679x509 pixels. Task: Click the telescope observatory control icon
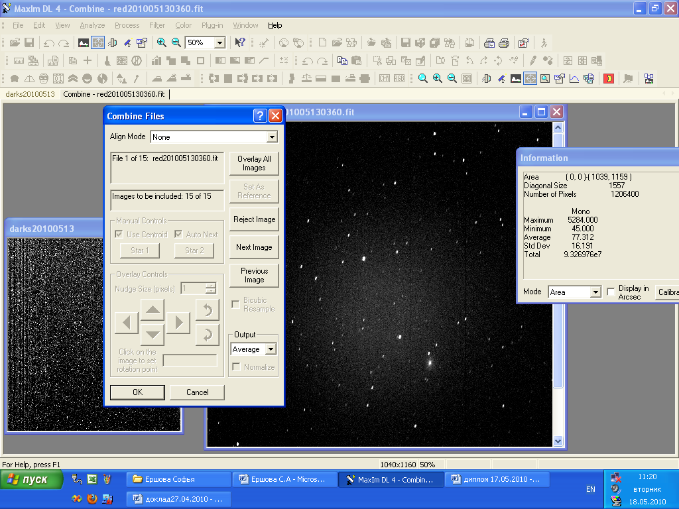[127, 42]
